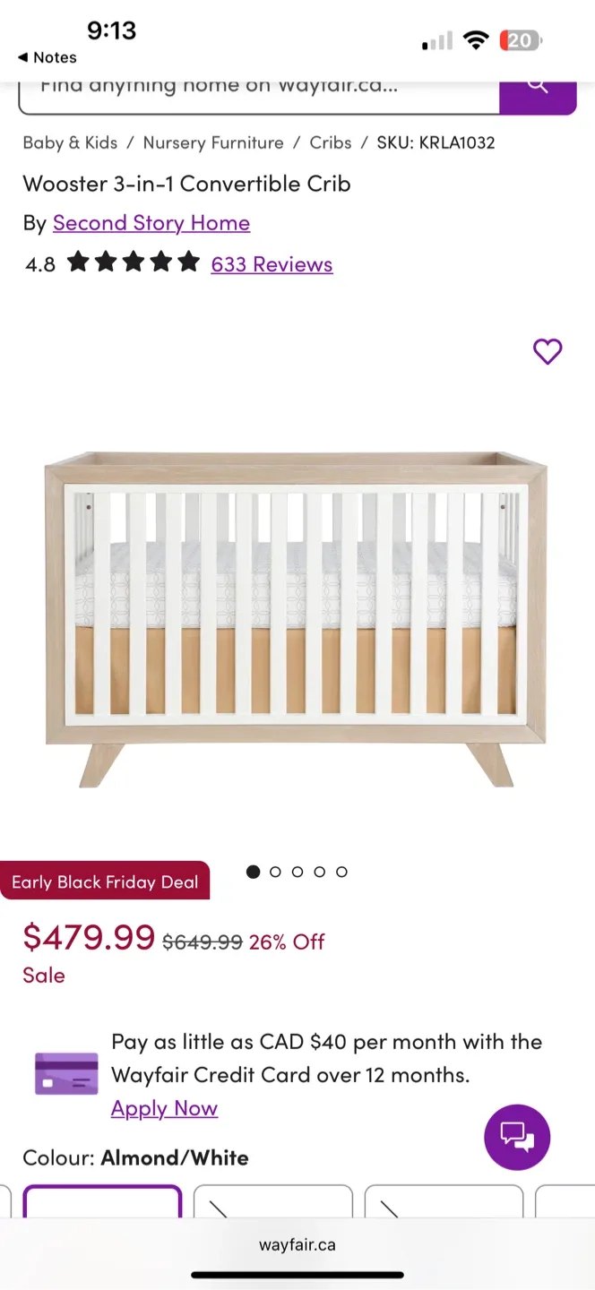Click Apply Now for Wayfair Credit Card
The height and width of the screenshot is (1290, 595).
(164, 1108)
